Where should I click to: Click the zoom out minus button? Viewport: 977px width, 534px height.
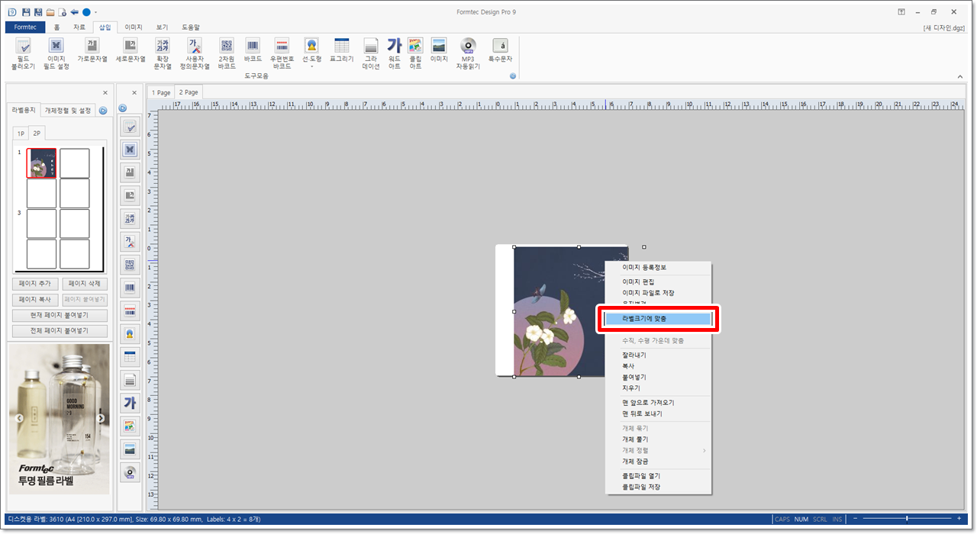point(856,519)
